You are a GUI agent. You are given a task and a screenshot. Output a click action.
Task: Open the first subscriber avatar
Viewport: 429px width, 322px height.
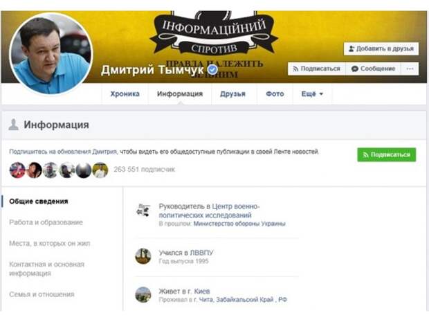[x=17, y=170]
